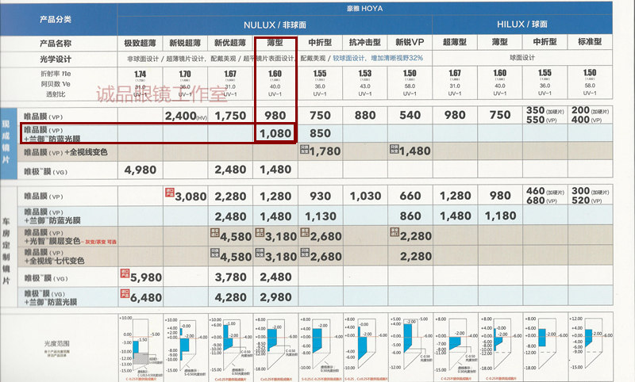This screenshot has width=635, height=382.
Task: Select the HILUX / 球面 header
Action: tap(522, 25)
